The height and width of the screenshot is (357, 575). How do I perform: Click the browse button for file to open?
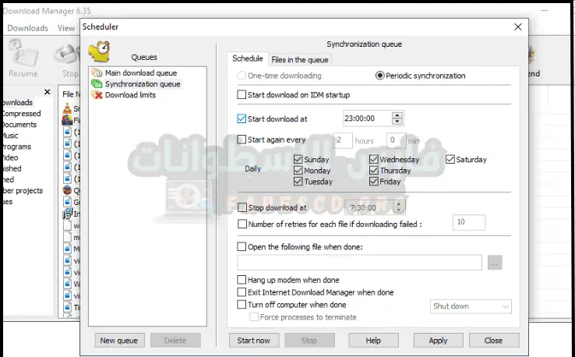[495, 263]
